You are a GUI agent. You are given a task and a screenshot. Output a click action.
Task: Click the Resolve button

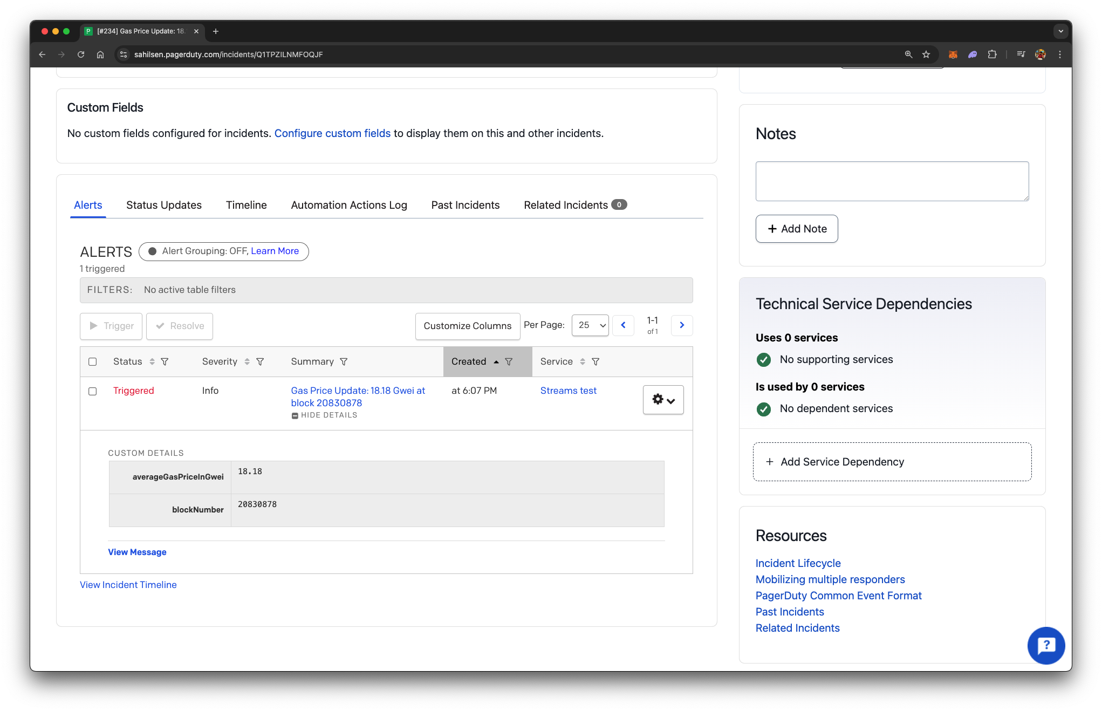coord(180,326)
